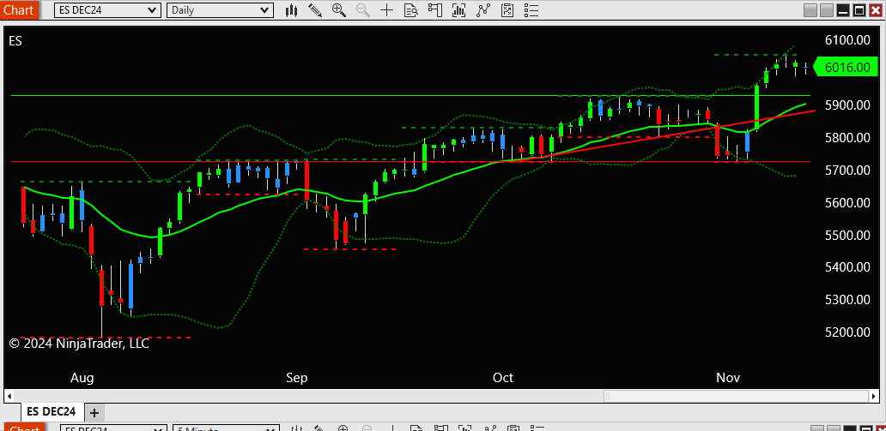The width and height of the screenshot is (886, 431).
Task: Click the grayed Zoom Out magnifier icon
Action: 362,9
